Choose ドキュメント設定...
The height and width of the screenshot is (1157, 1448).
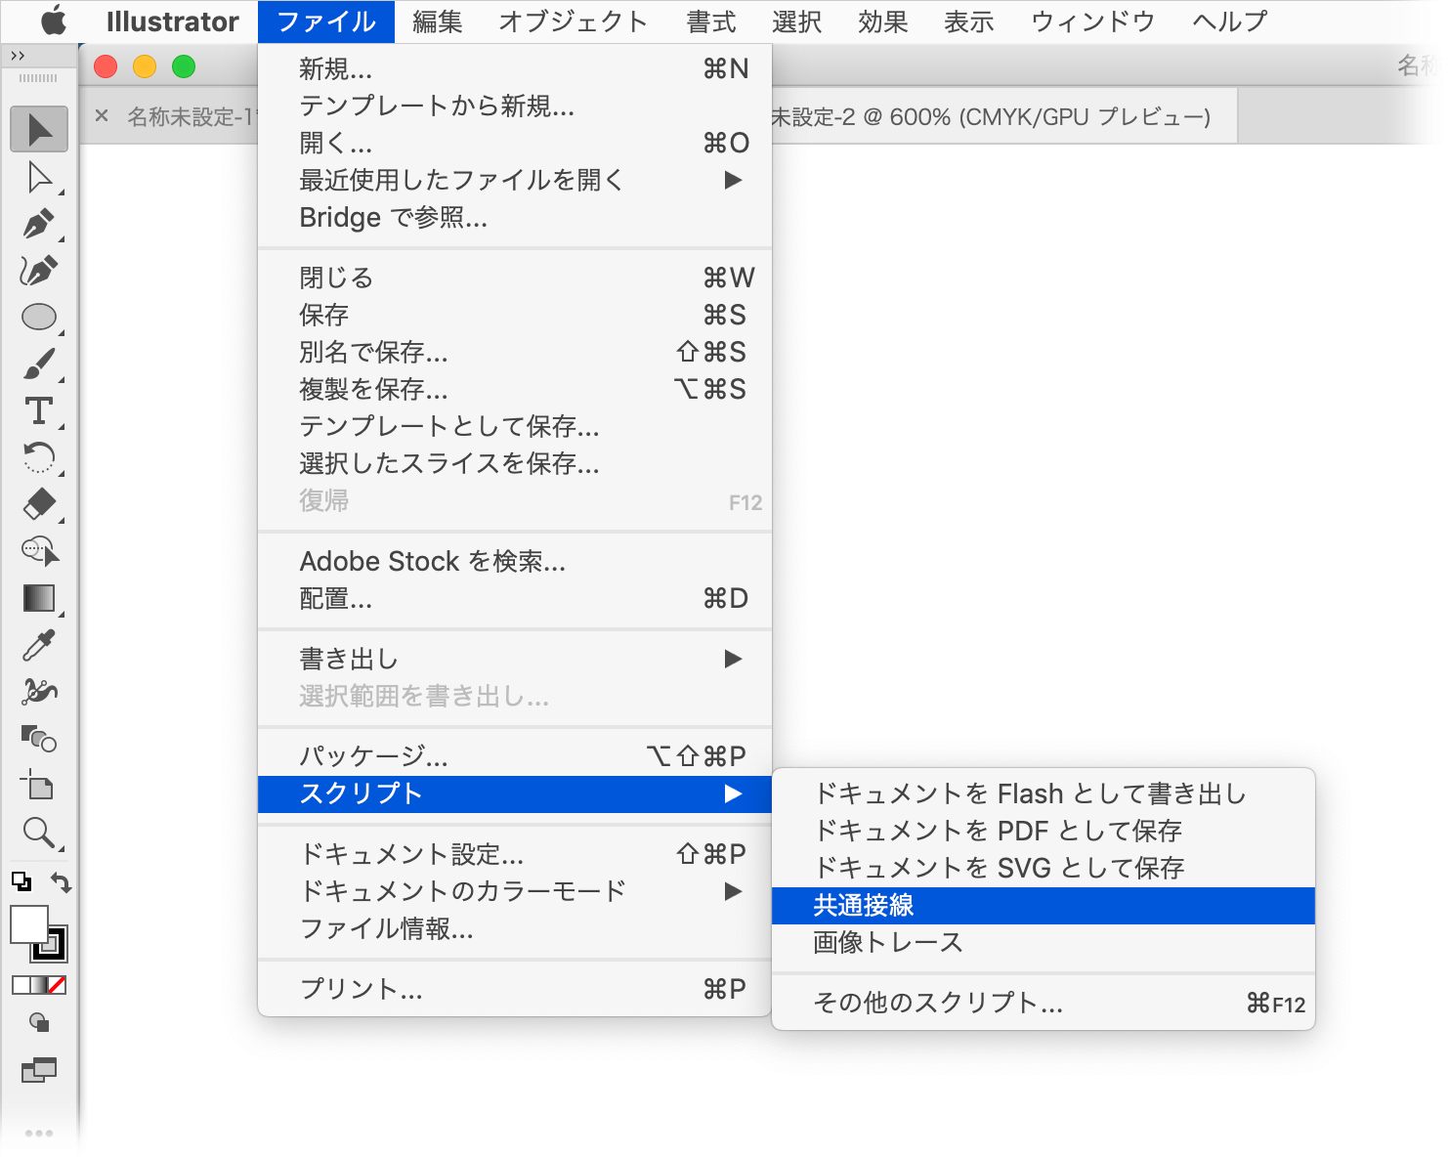pos(515,854)
